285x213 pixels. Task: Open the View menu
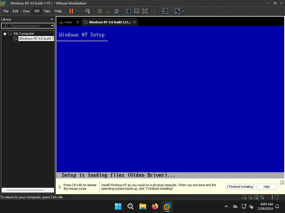pyautogui.click(x=26, y=11)
